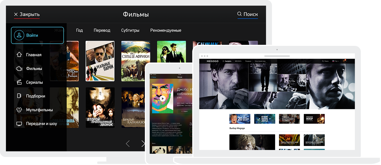This screenshot has height=165, width=381.
Task: Open 20 лучших новогодних фильмов banner
Action: [x=240, y=119]
